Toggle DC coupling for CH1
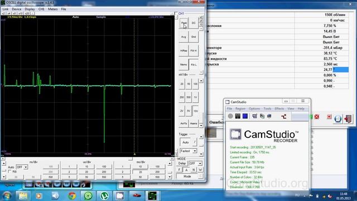 pos(194,23)
